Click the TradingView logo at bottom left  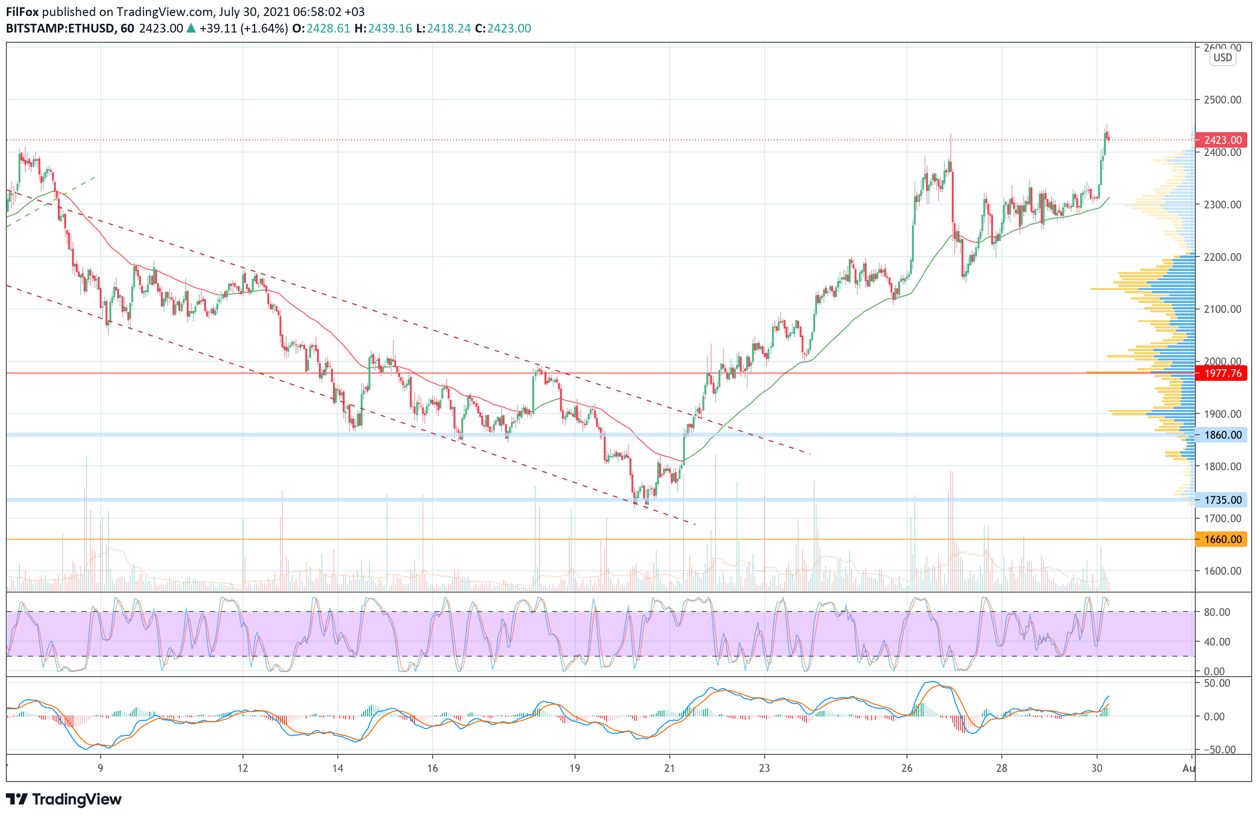pos(63,799)
